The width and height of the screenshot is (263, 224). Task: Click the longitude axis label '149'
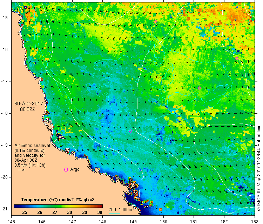pos(133,222)
